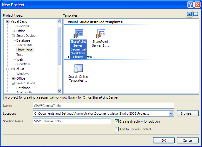Click the OK button
This screenshot has height=147, width=202.
point(164,140)
